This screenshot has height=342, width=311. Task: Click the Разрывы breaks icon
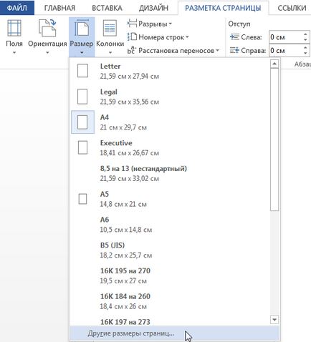pos(132,24)
